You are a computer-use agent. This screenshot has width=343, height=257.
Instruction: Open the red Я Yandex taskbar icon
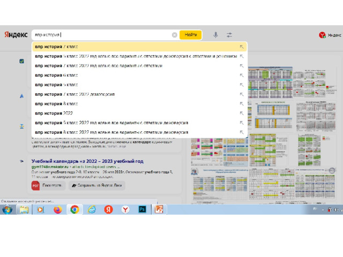108,209
